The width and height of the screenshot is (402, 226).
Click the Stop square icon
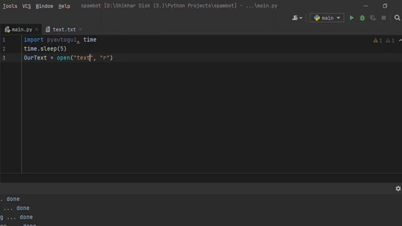[x=384, y=18]
